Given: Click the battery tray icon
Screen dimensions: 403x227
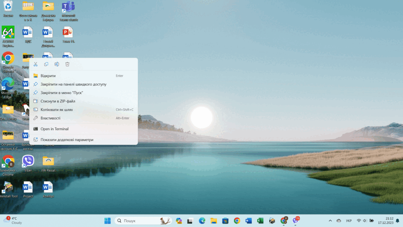Looking at the screenshot, I should point(372,221).
